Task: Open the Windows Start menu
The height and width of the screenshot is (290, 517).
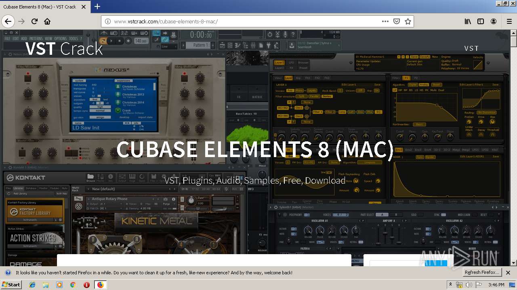Action: (x=11, y=284)
